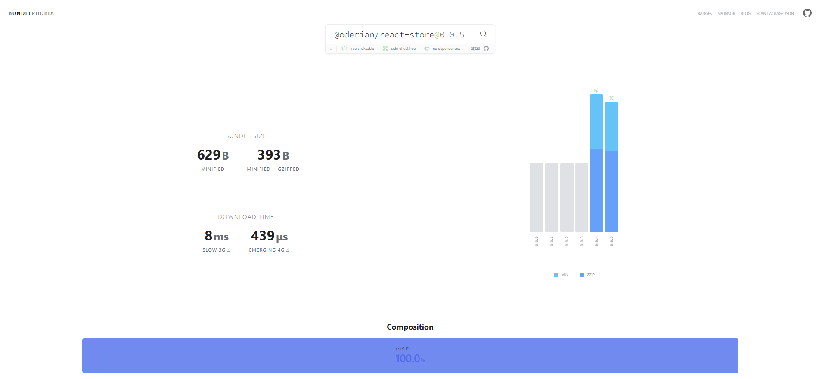819x379 pixels.
Task: Go to the Bundlephobia home logo
Action: coord(31,13)
